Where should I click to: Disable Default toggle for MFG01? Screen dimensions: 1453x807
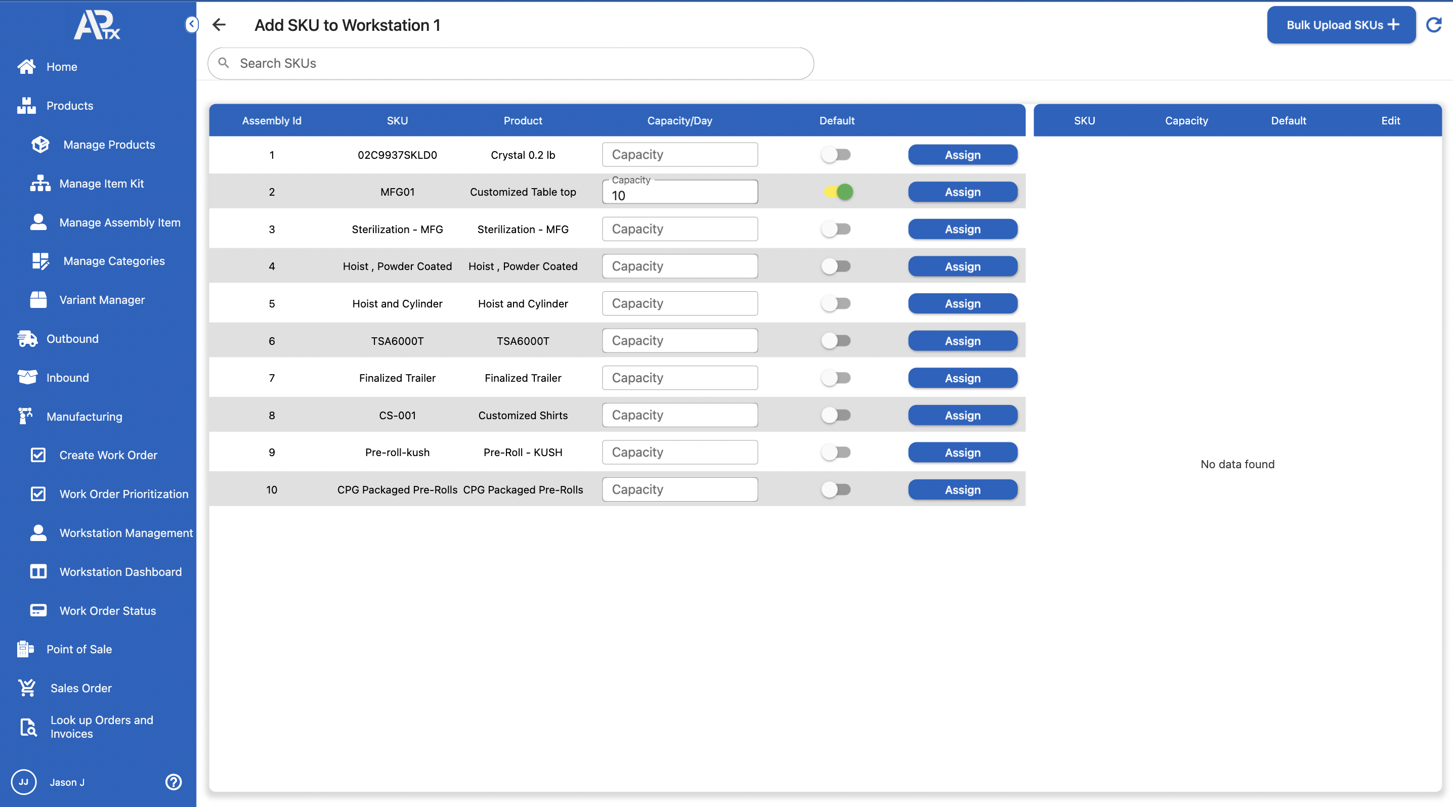point(837,192)
